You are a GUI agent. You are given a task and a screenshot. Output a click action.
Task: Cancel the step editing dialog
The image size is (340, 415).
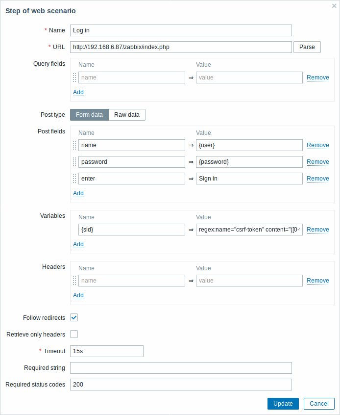pos(319,404)
